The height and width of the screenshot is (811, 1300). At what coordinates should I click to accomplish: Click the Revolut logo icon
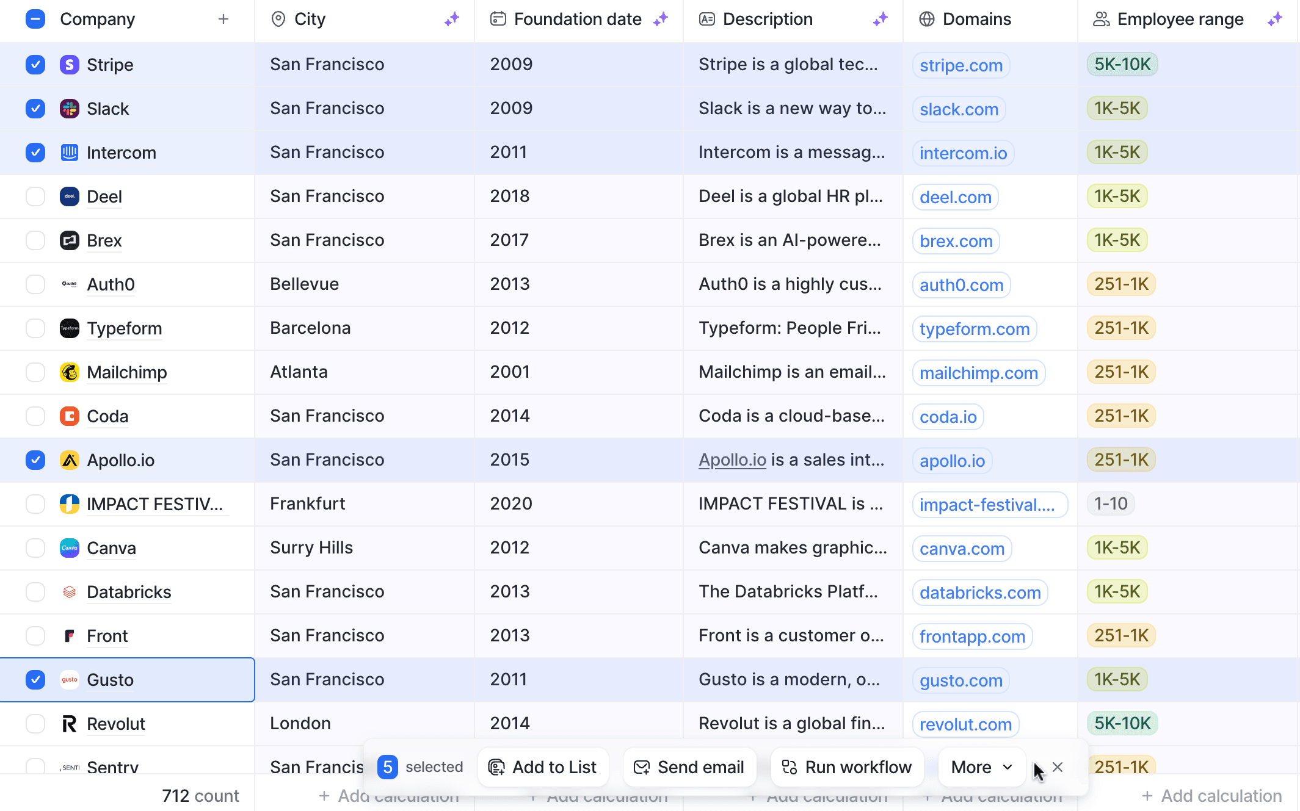click(70, 724)
